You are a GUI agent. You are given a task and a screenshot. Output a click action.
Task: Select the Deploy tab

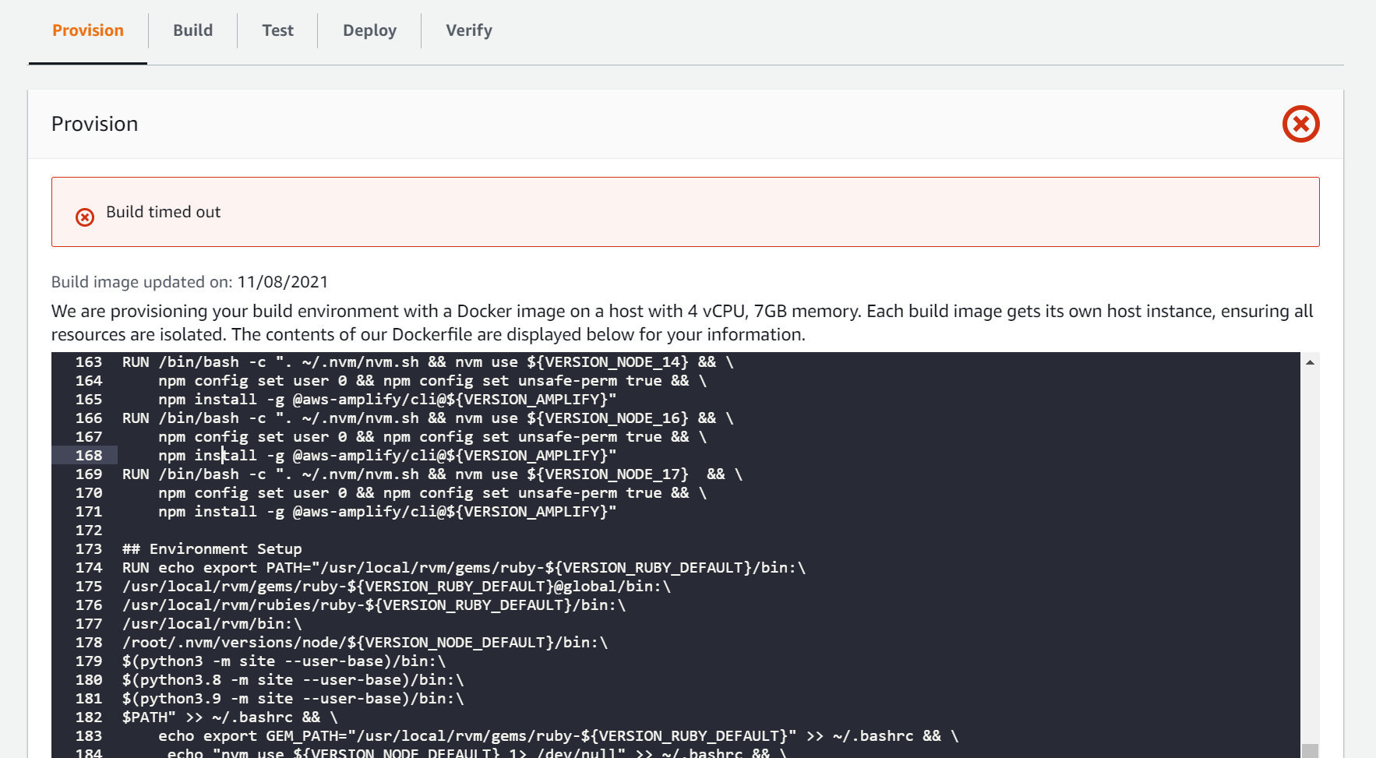click(x=369, y=30)
